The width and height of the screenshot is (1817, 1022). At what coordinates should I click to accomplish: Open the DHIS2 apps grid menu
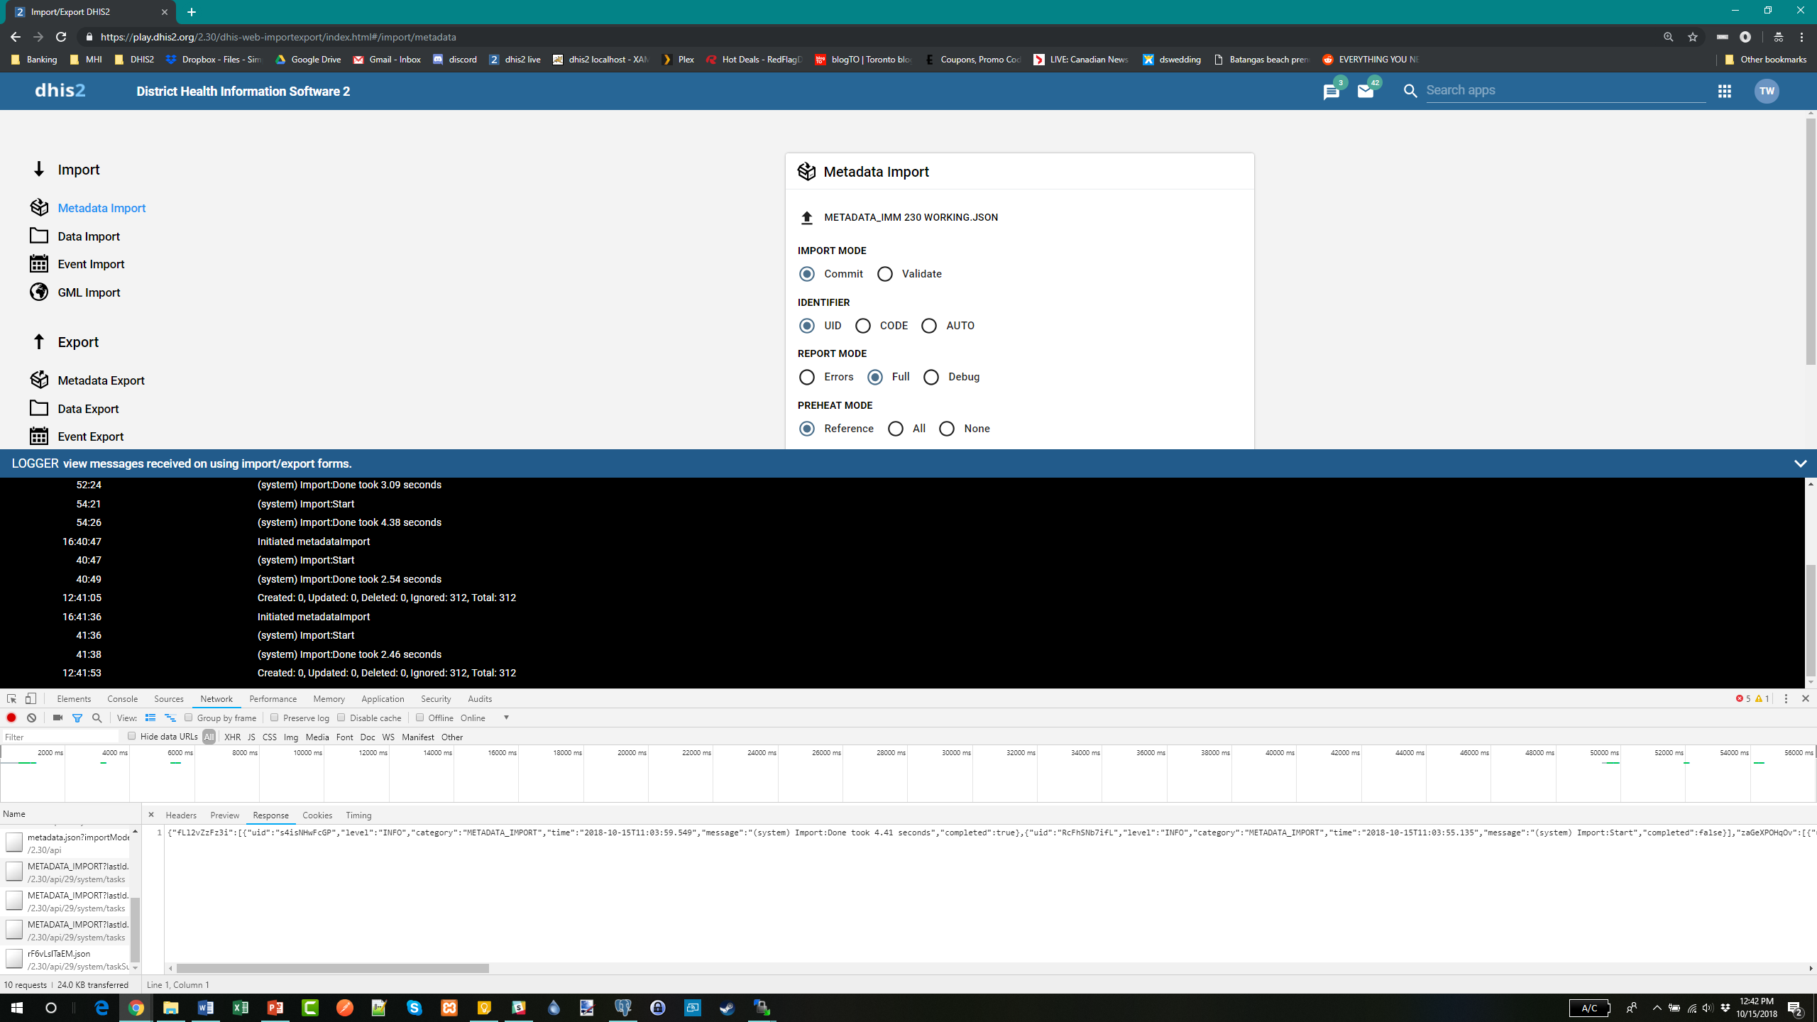coord(1725,91)
